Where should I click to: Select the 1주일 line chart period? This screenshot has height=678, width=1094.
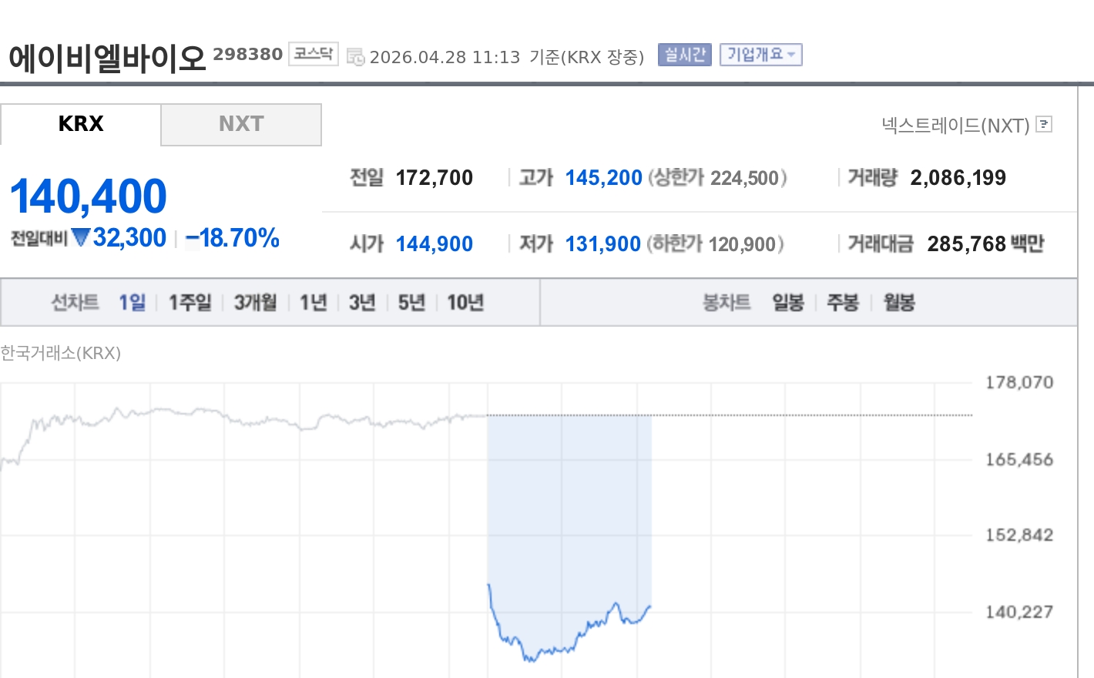point(190,303)
